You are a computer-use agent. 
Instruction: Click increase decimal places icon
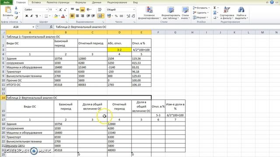[128, 16]
